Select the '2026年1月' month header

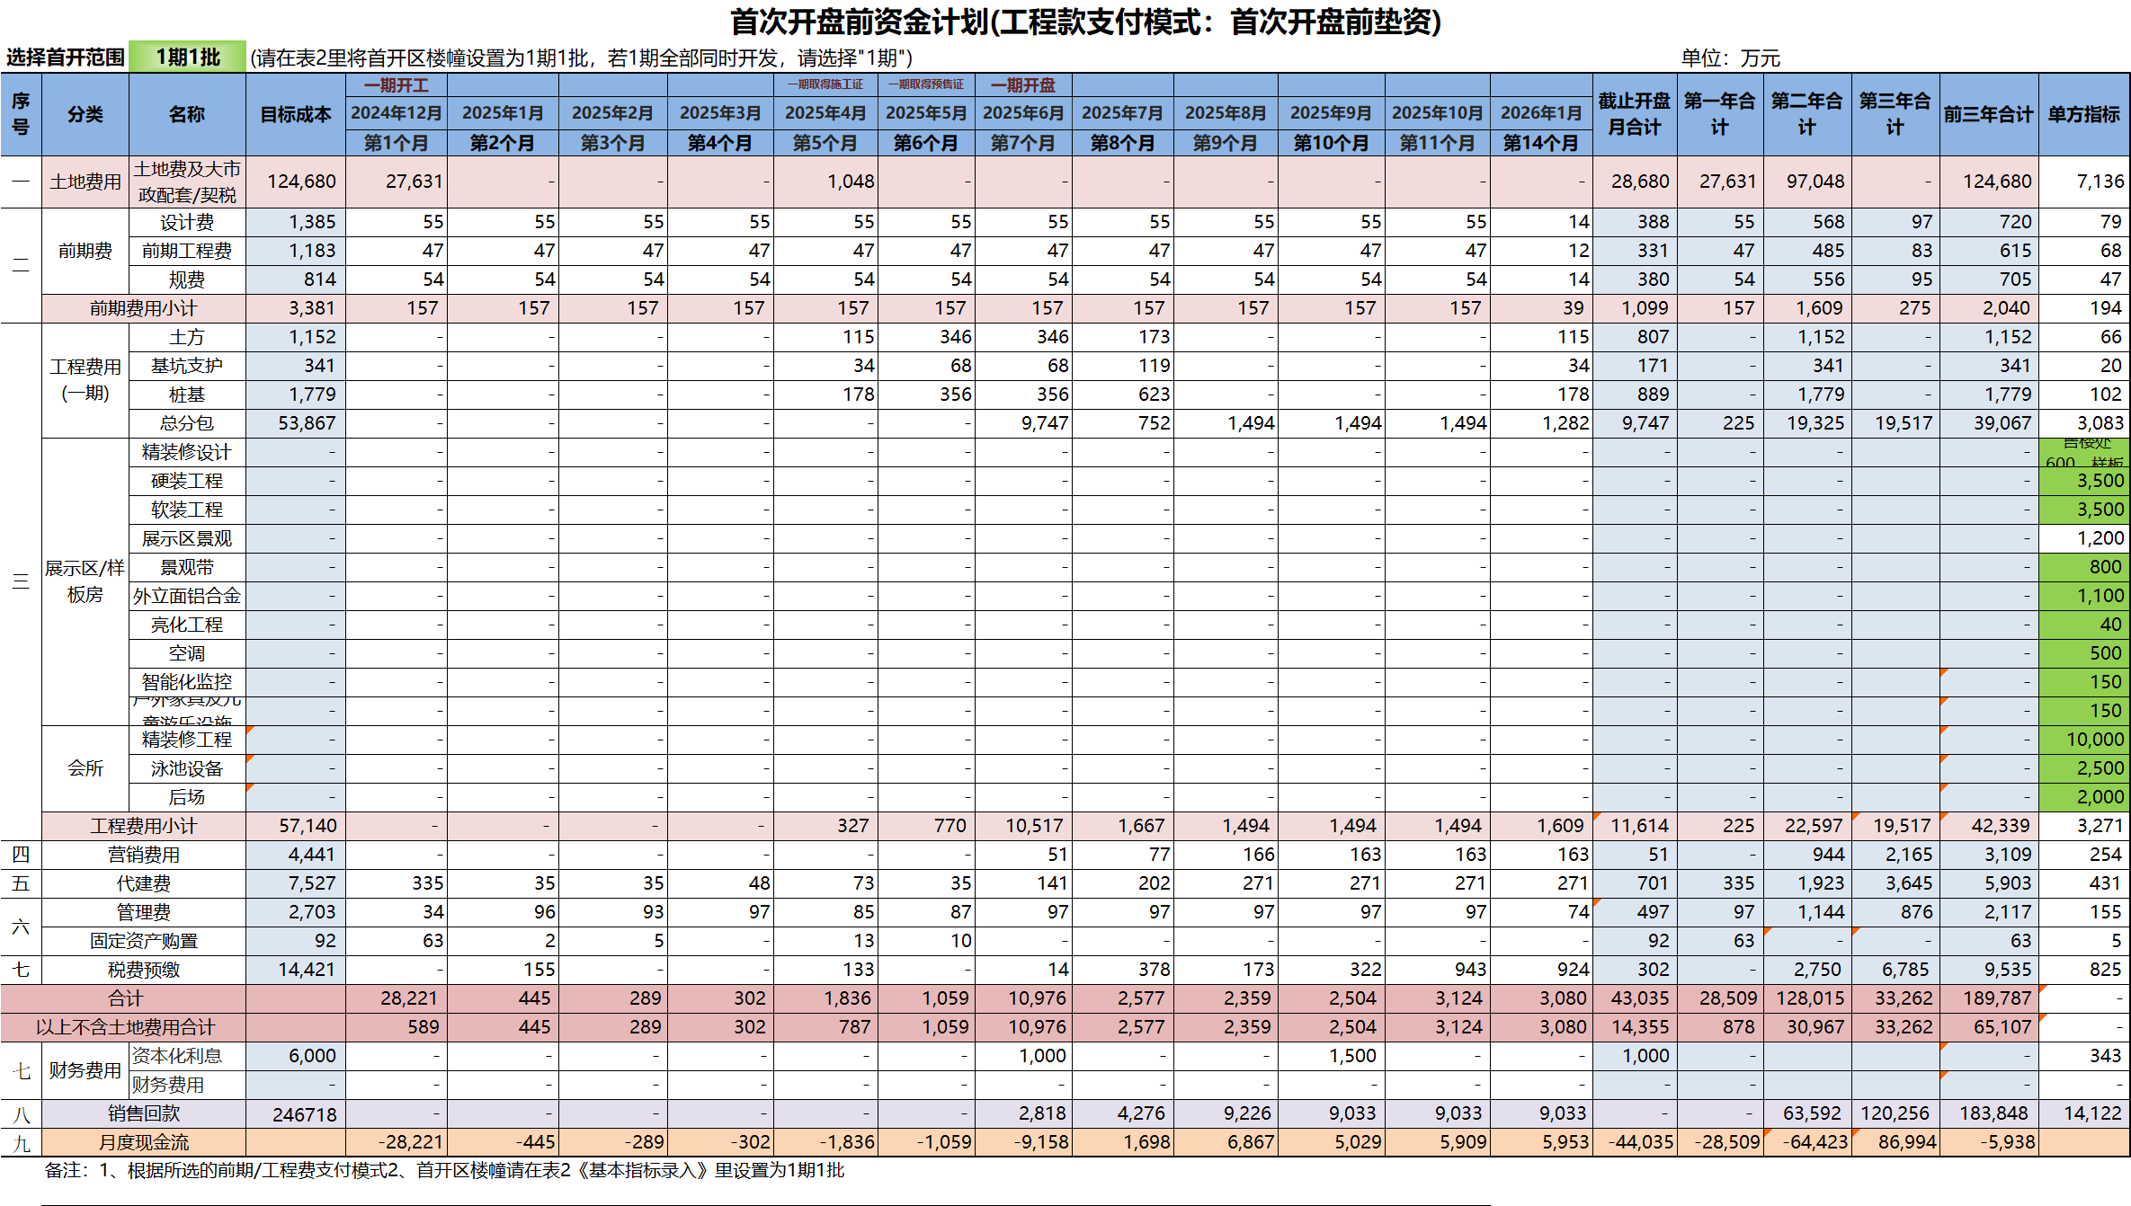pos(1541,112)
